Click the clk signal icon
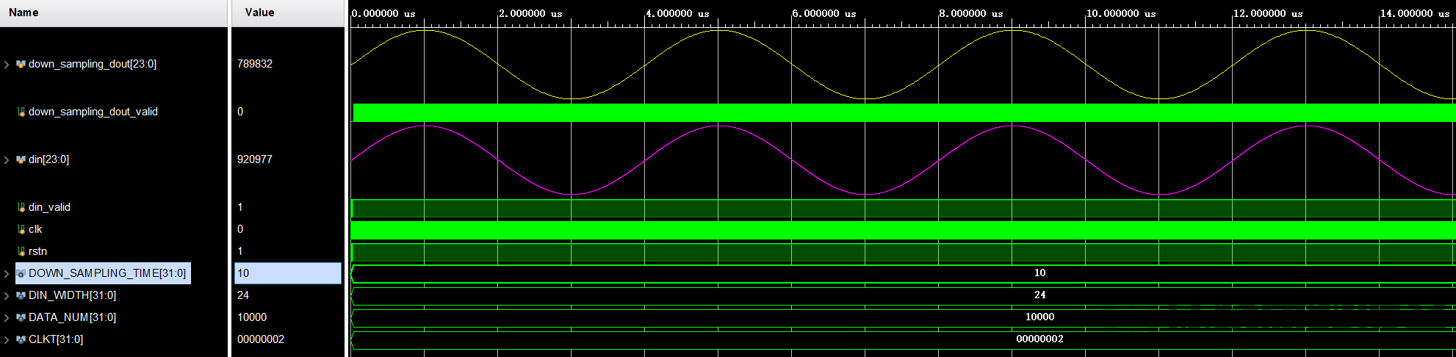 [21, 230]
